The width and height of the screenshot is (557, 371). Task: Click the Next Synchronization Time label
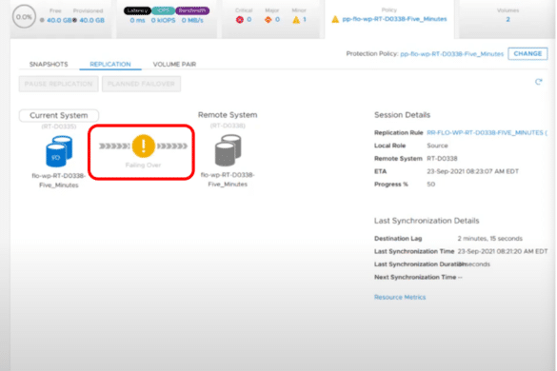pyautogui.click(x=415, y=277)
